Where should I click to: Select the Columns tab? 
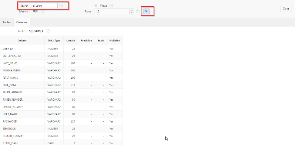tap(22, 22)
